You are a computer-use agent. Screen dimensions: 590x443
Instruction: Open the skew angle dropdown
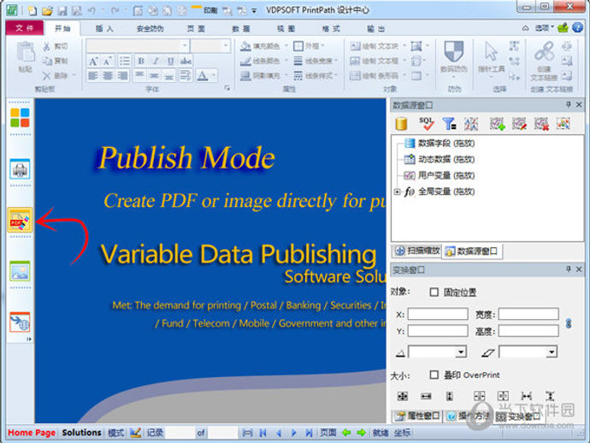point(552,352)
